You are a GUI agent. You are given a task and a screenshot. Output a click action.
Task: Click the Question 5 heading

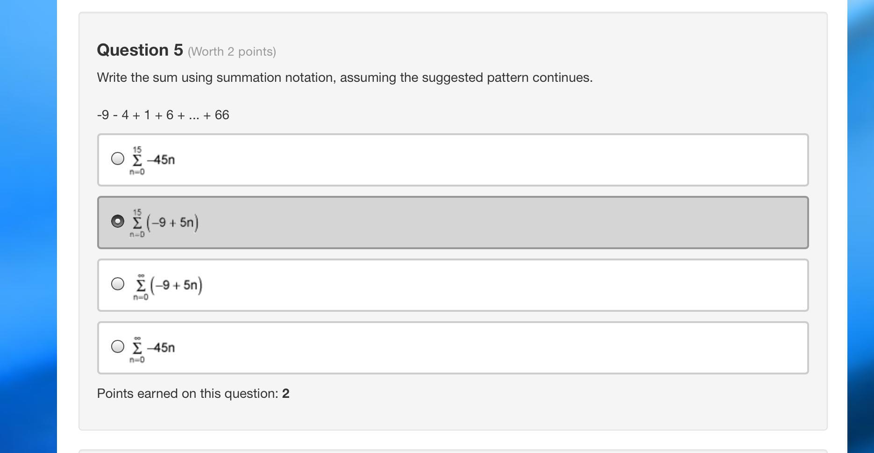coord(140,50)
